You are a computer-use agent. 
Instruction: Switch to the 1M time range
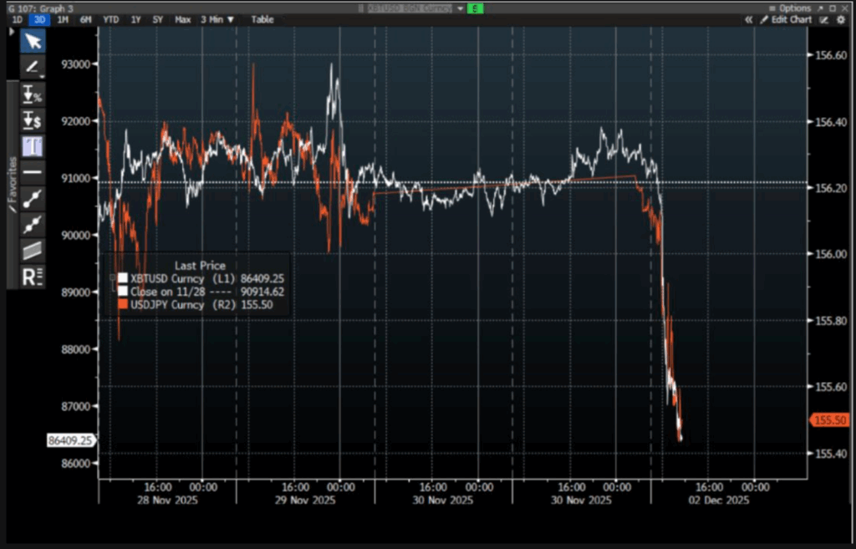point(63,19)
